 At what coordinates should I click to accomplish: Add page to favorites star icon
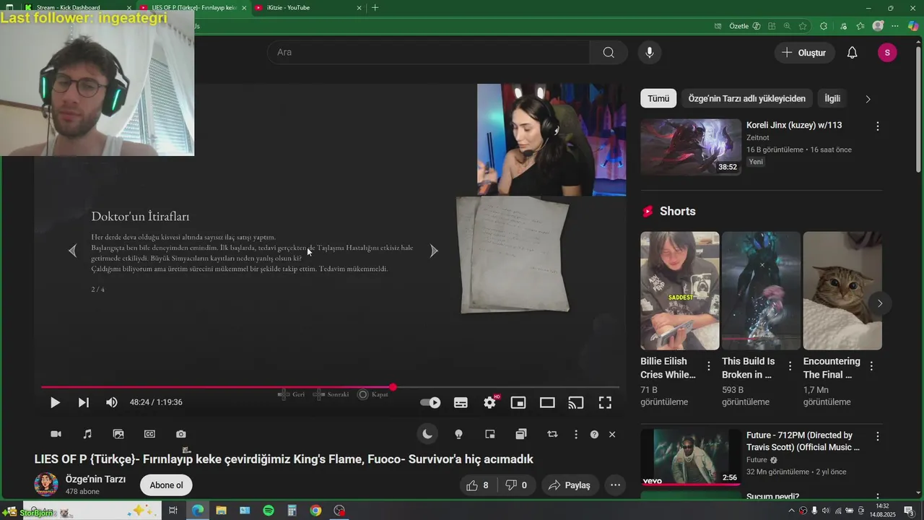803,26
